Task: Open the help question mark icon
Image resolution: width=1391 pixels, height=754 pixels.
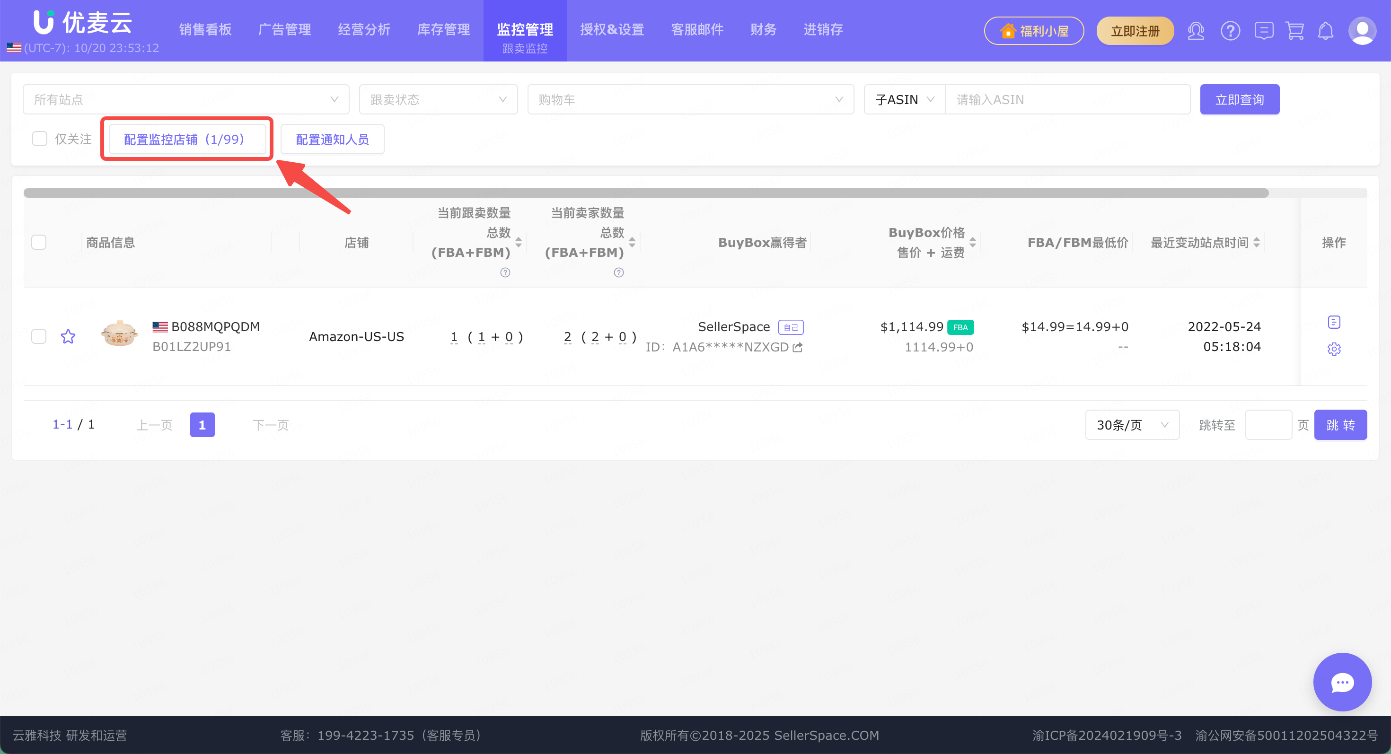Action: (1230, 31)
